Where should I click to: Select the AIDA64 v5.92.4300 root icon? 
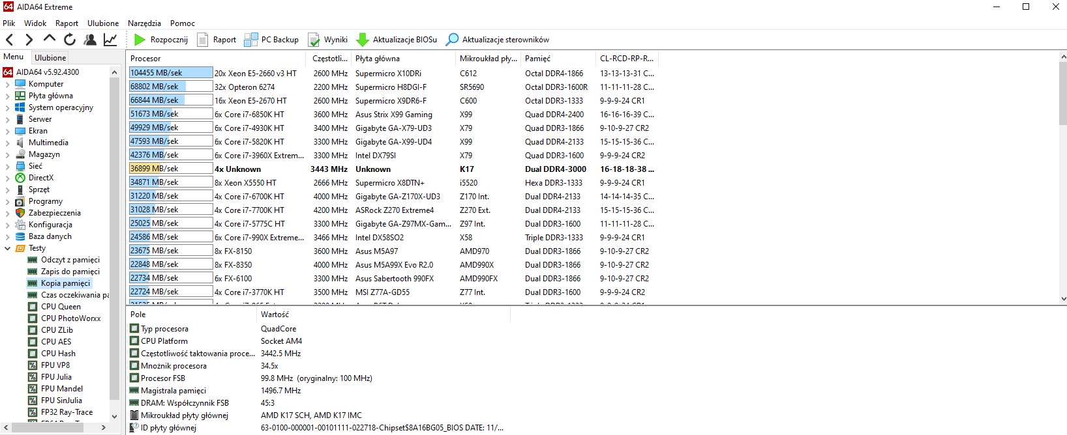click(8, 72)
